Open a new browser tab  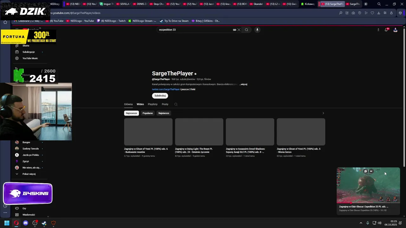(366, 4)
